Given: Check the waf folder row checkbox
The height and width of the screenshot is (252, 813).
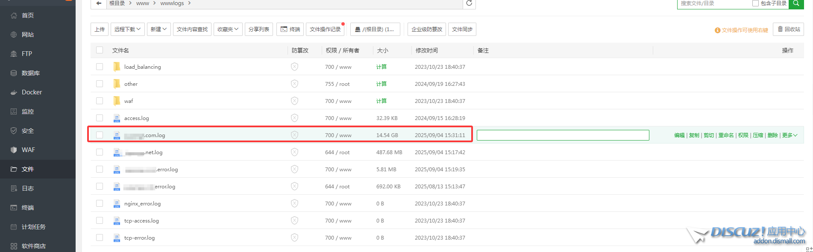Looking at the screenshot, I should click(100, 101).
